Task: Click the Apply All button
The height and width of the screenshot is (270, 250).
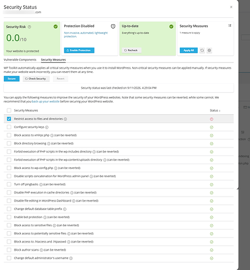Action: [188, 50]
